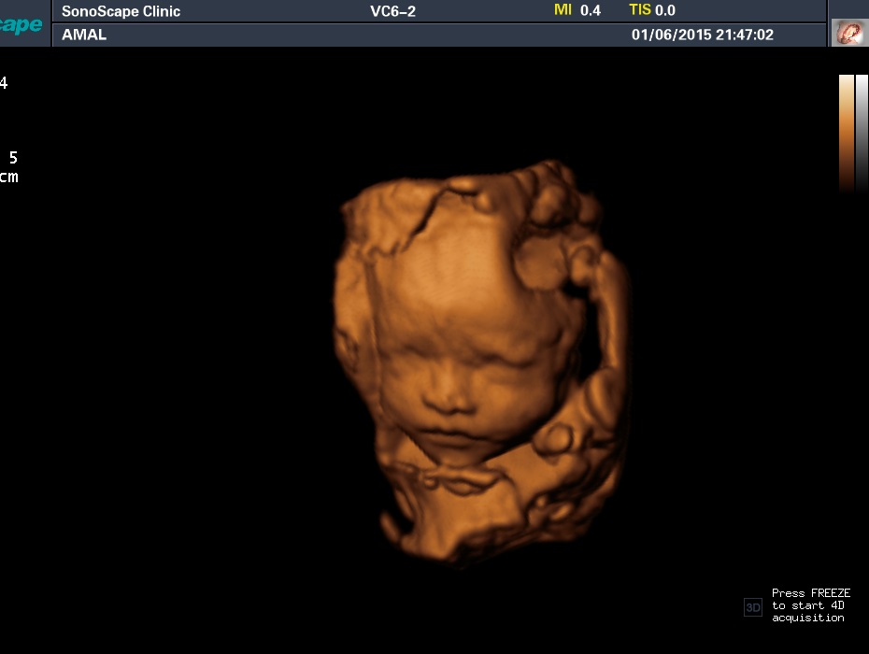Click the yellow MI label

[x=563, y=10]
